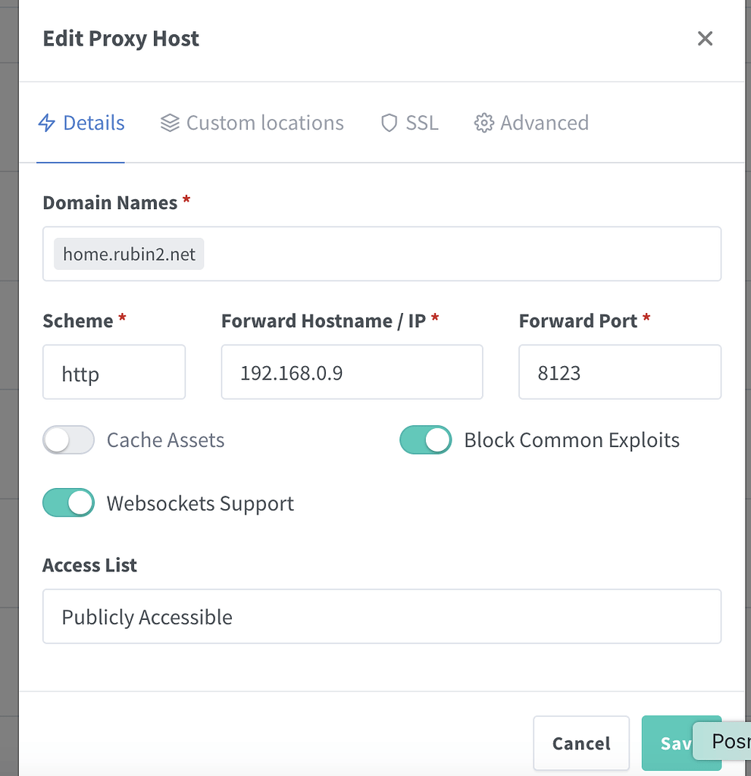Click the Cancel button
This screenshot has width=751, height=776.
click(581, 743)
